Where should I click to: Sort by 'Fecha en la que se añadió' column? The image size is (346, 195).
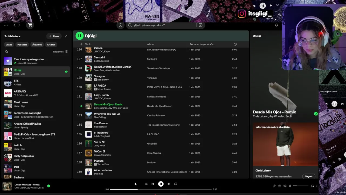click(202, 44)
